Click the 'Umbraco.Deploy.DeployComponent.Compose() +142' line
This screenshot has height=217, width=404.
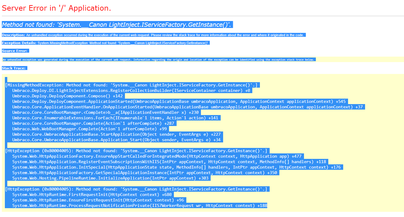coord(67,96)
